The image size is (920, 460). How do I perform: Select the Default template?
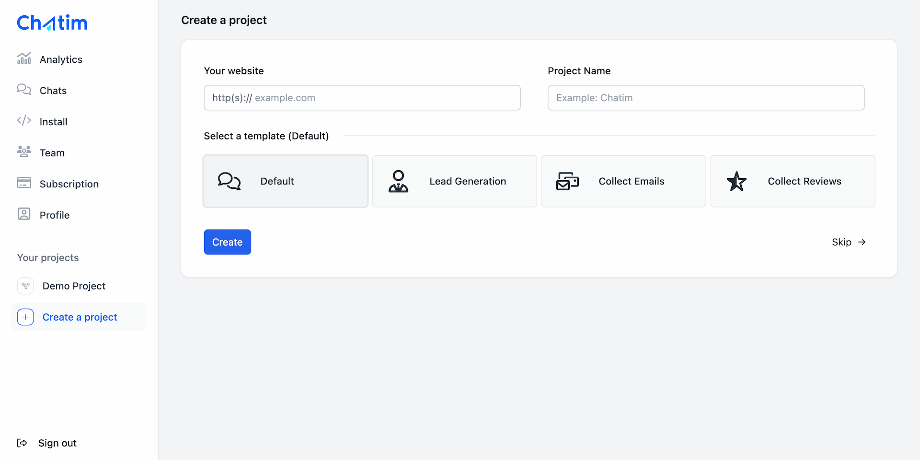285,181
